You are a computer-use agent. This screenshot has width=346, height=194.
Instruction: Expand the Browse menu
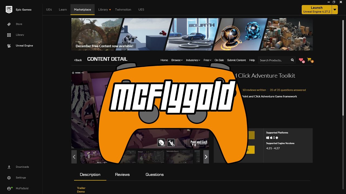tap(177, 60)
